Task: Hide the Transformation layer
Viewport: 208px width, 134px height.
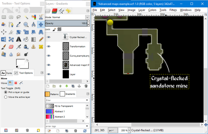Action: pos(49,46)
